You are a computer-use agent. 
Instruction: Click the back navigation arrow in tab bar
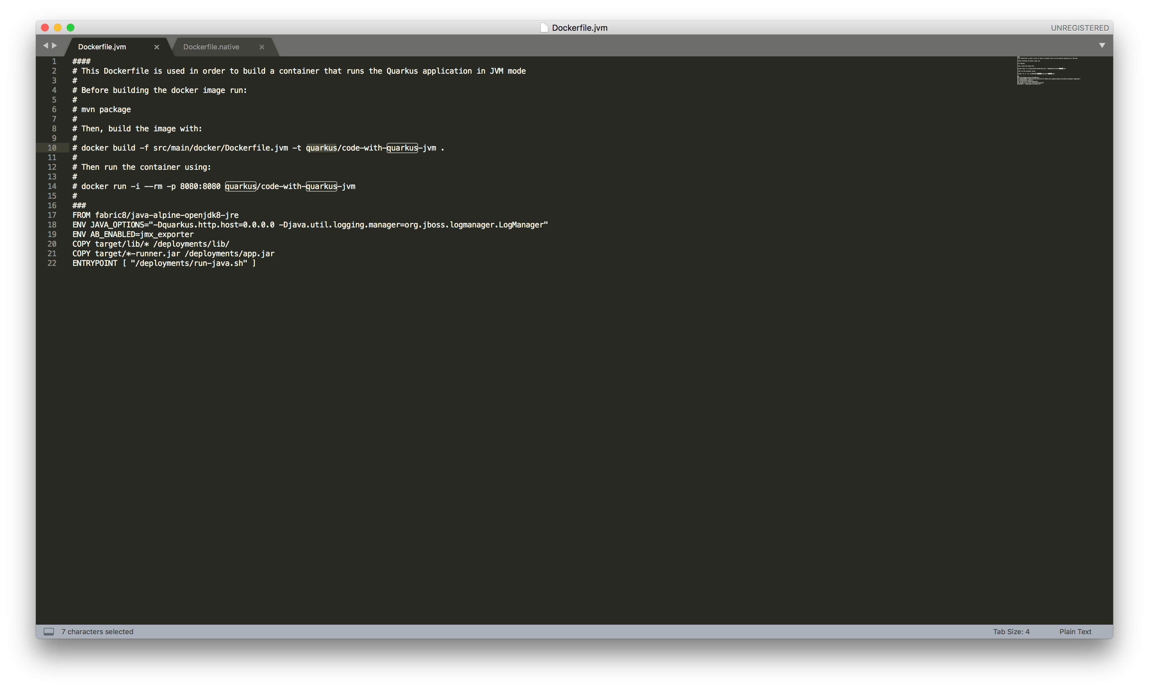coord(45,45)
